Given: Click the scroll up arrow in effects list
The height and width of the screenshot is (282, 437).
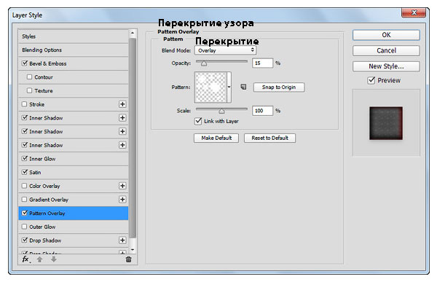Looking at the screenshot, I should [x=133, y=33].
